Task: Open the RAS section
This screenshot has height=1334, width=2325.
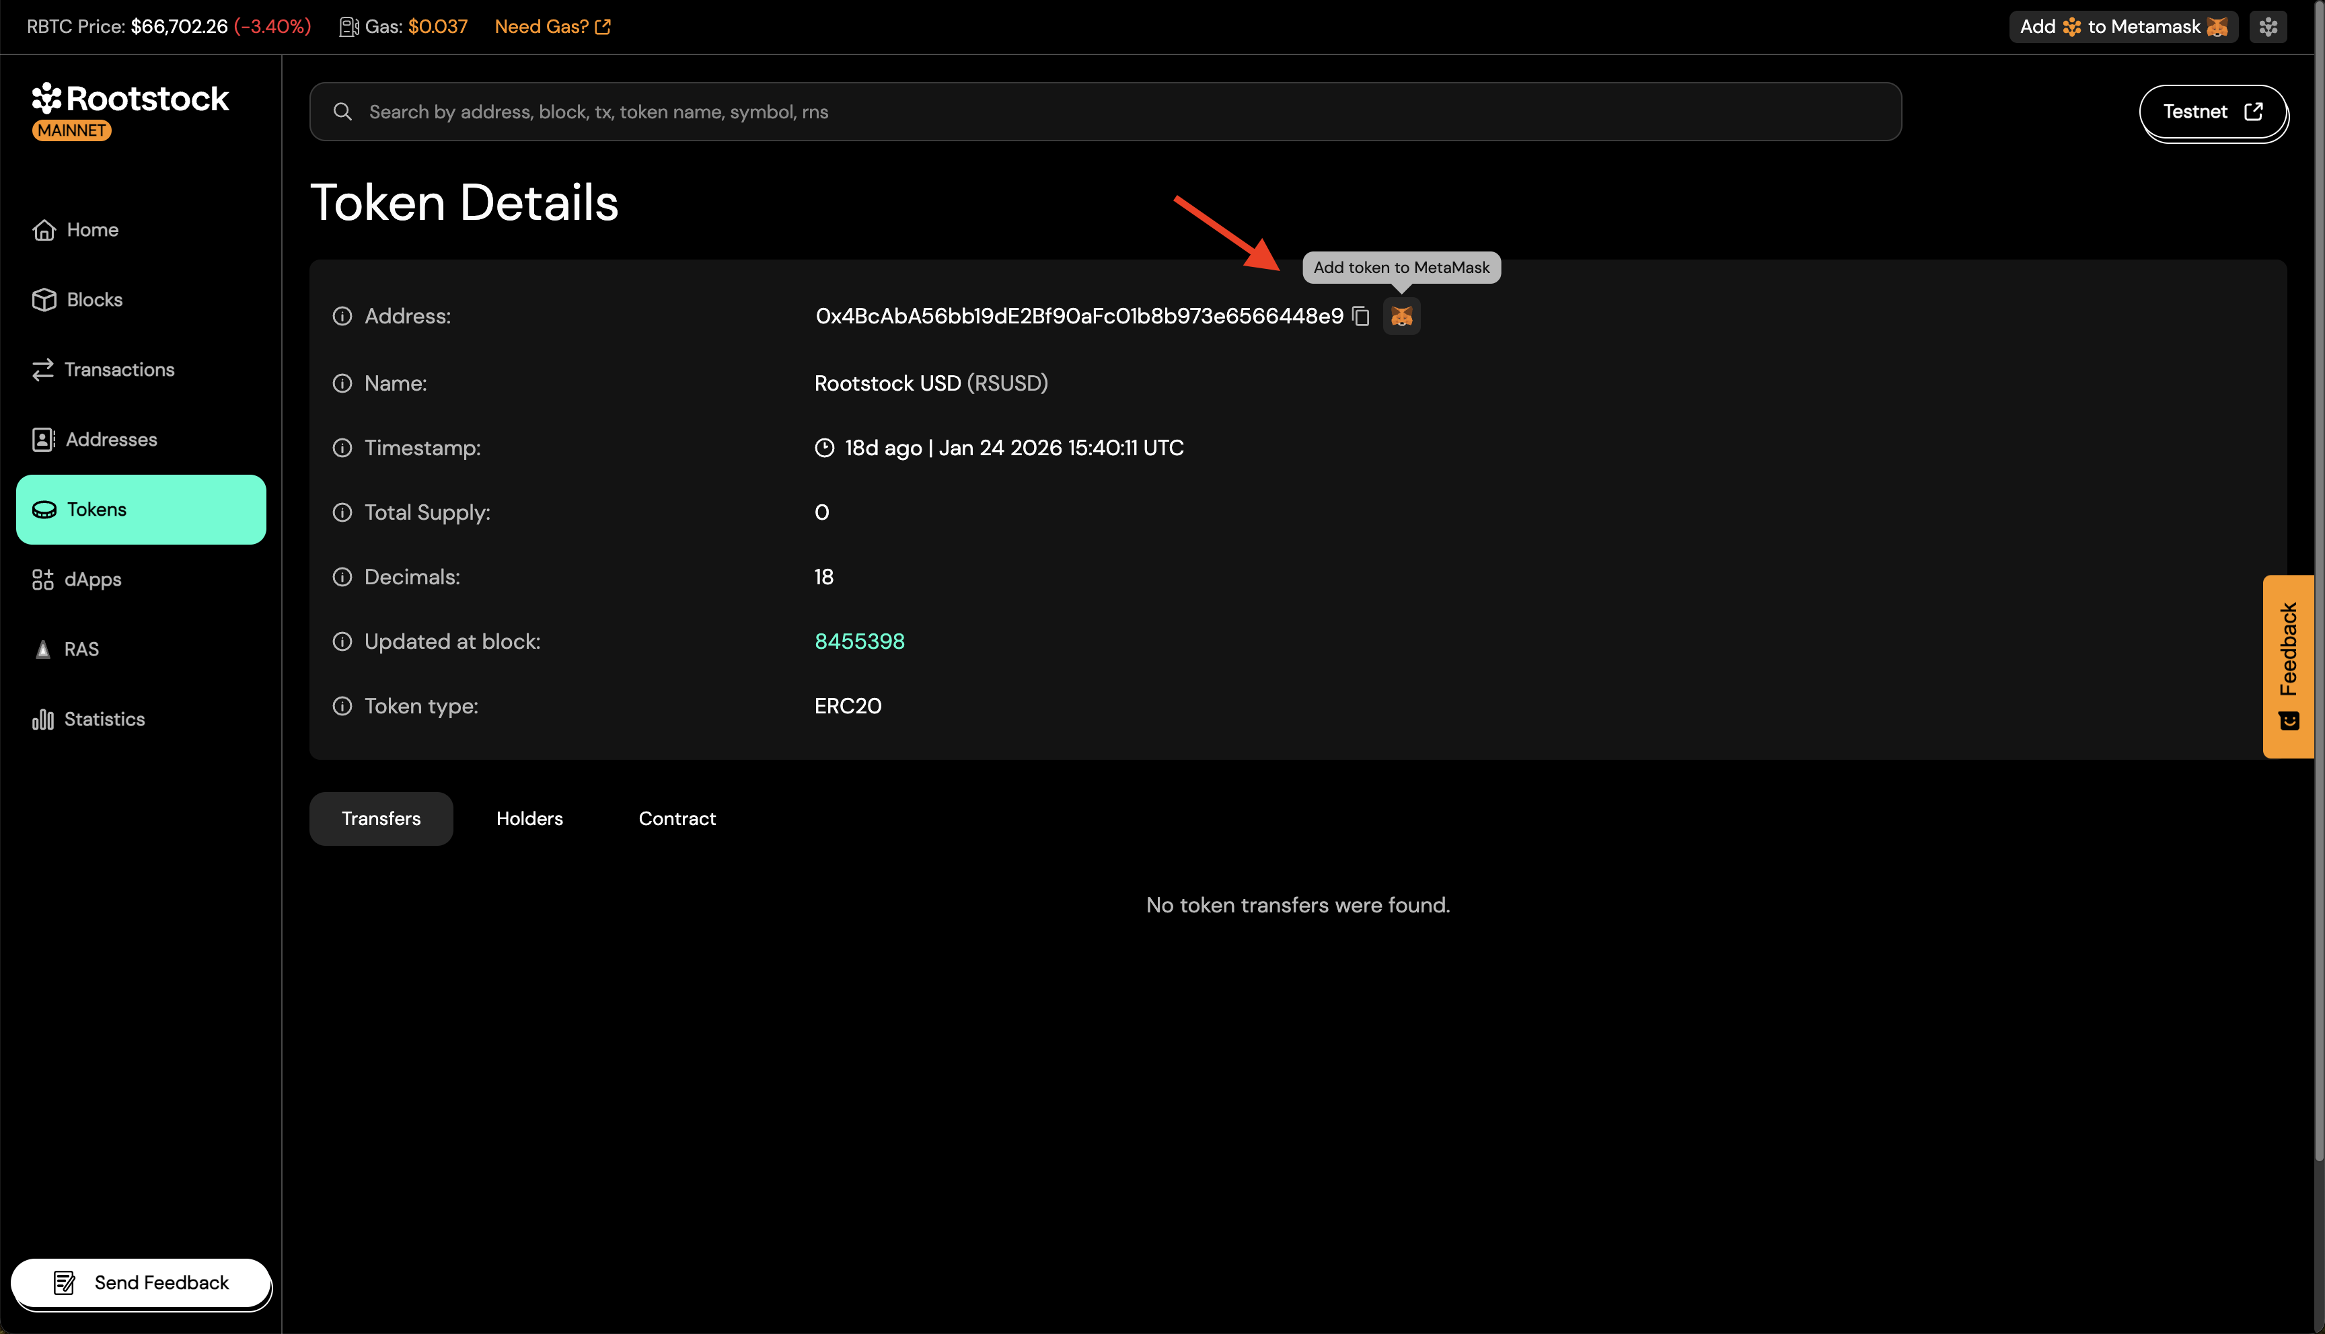Action: point(81,649)
